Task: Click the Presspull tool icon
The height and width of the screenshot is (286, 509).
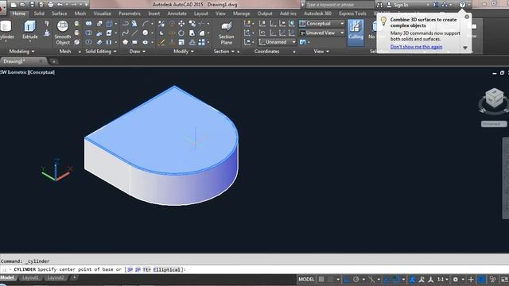Action: click(x=47, y=33)
